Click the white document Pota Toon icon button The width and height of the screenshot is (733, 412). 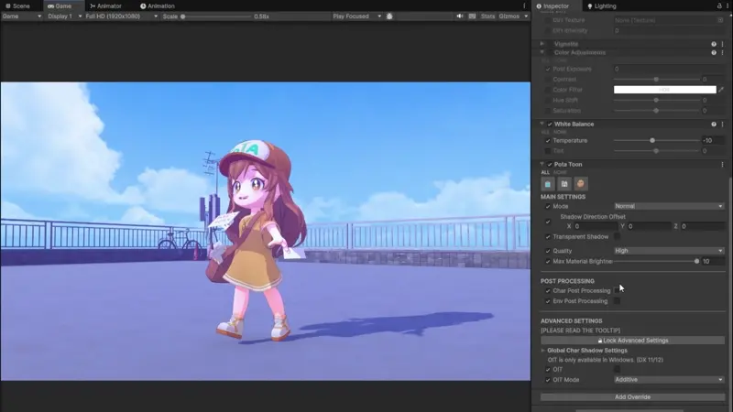click(564, 184)
